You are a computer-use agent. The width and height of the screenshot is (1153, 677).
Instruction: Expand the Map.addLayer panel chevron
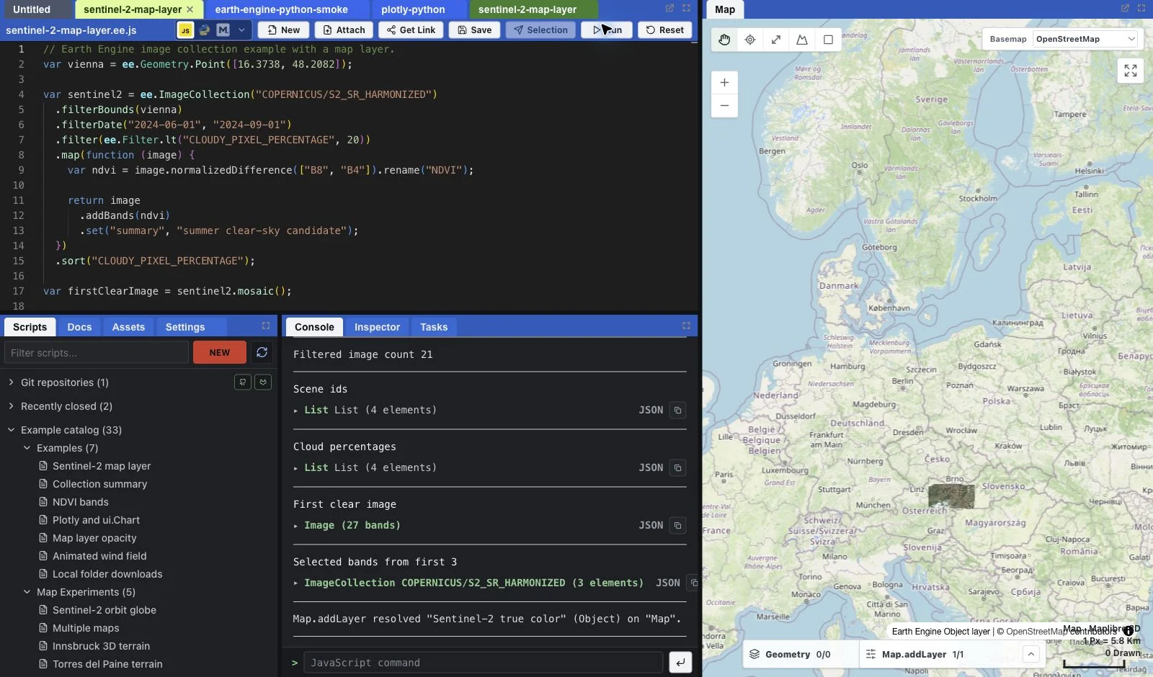[x=1031, y=655]
